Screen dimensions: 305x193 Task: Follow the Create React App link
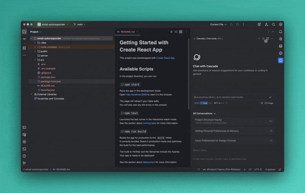(x=165, y=58)
